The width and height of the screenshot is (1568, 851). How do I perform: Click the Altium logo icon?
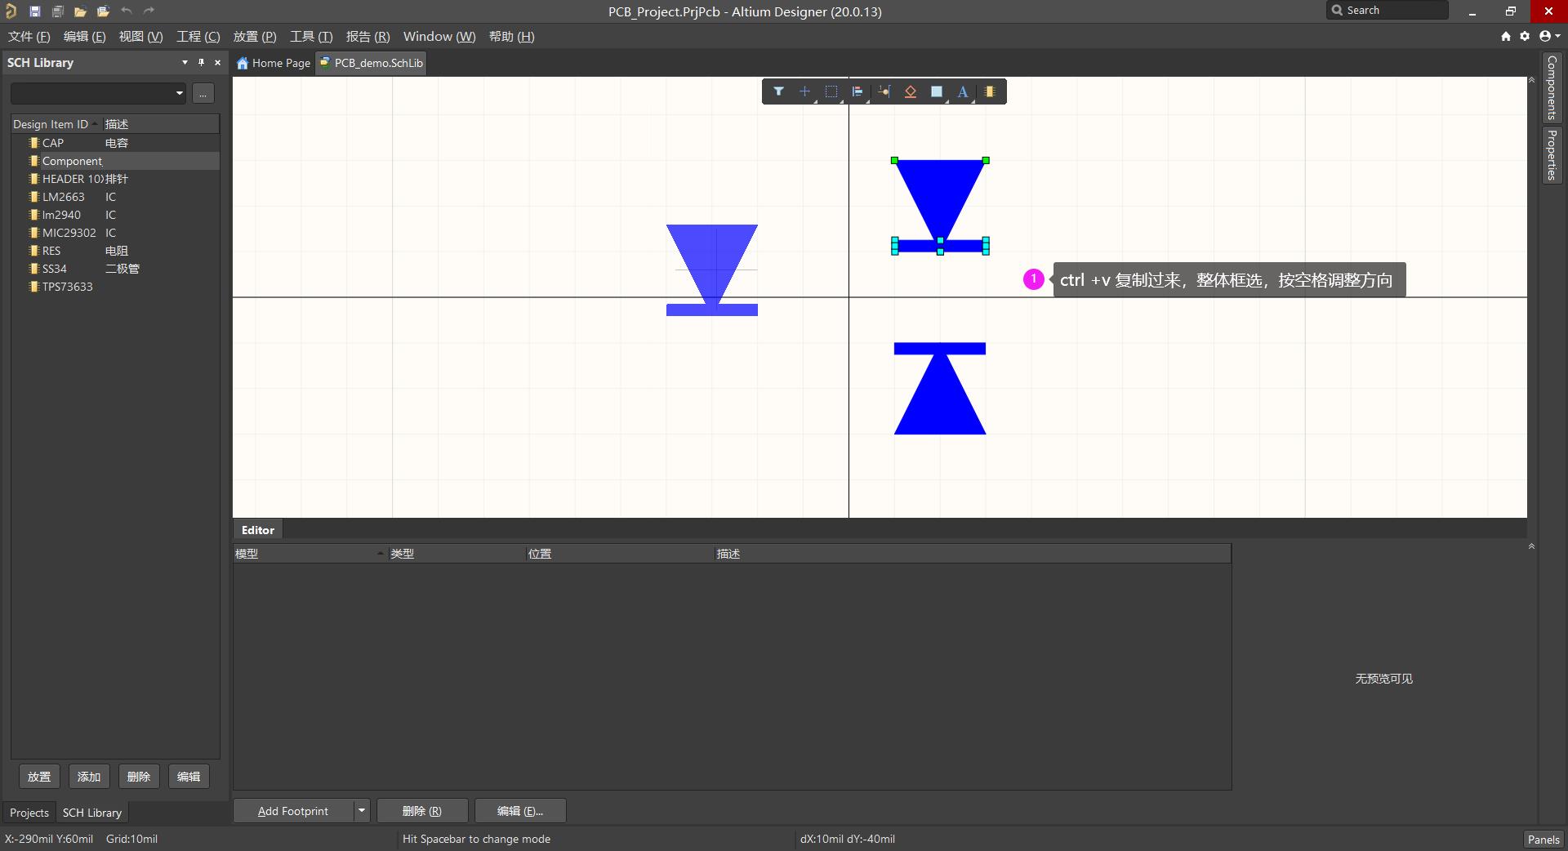[11, 11]
